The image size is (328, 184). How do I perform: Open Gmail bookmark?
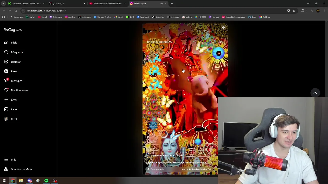click(x=118, y=17)
